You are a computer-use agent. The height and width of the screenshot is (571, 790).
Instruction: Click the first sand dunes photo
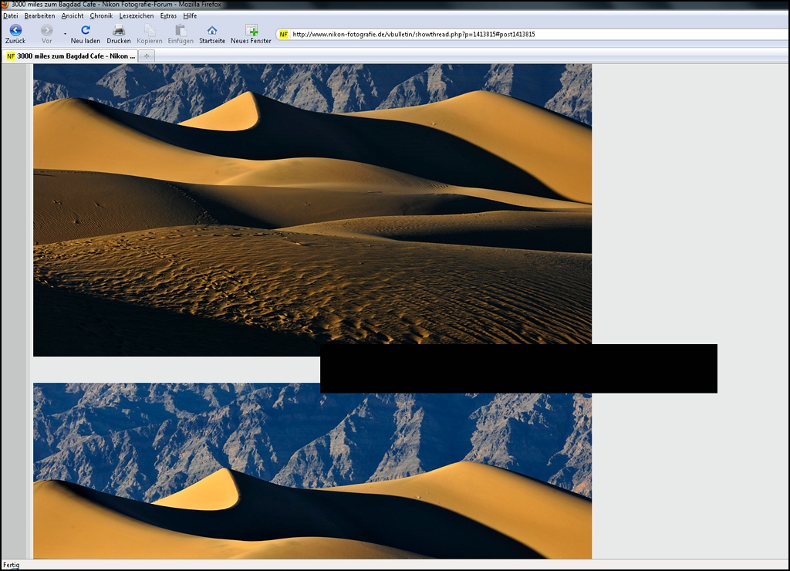tap(312, 210)
